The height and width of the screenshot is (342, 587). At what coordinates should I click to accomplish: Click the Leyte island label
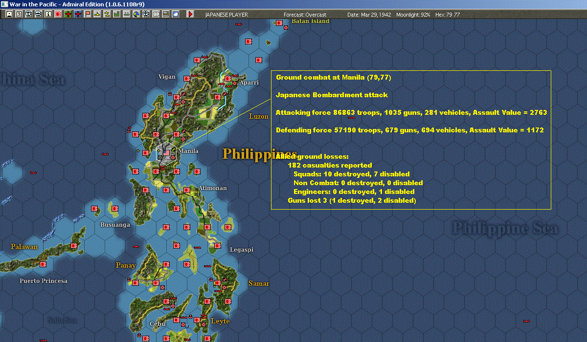click(x=220, y=321)
